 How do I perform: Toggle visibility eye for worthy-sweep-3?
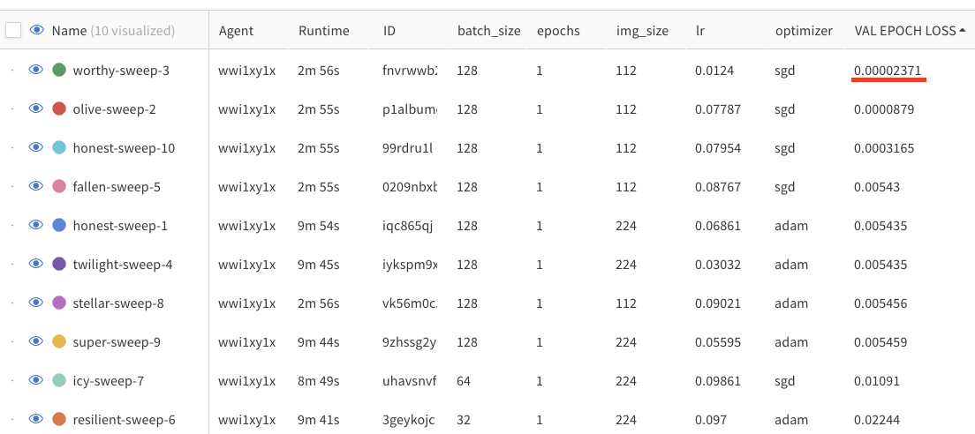pyautogui.click(x=36, y=70)
